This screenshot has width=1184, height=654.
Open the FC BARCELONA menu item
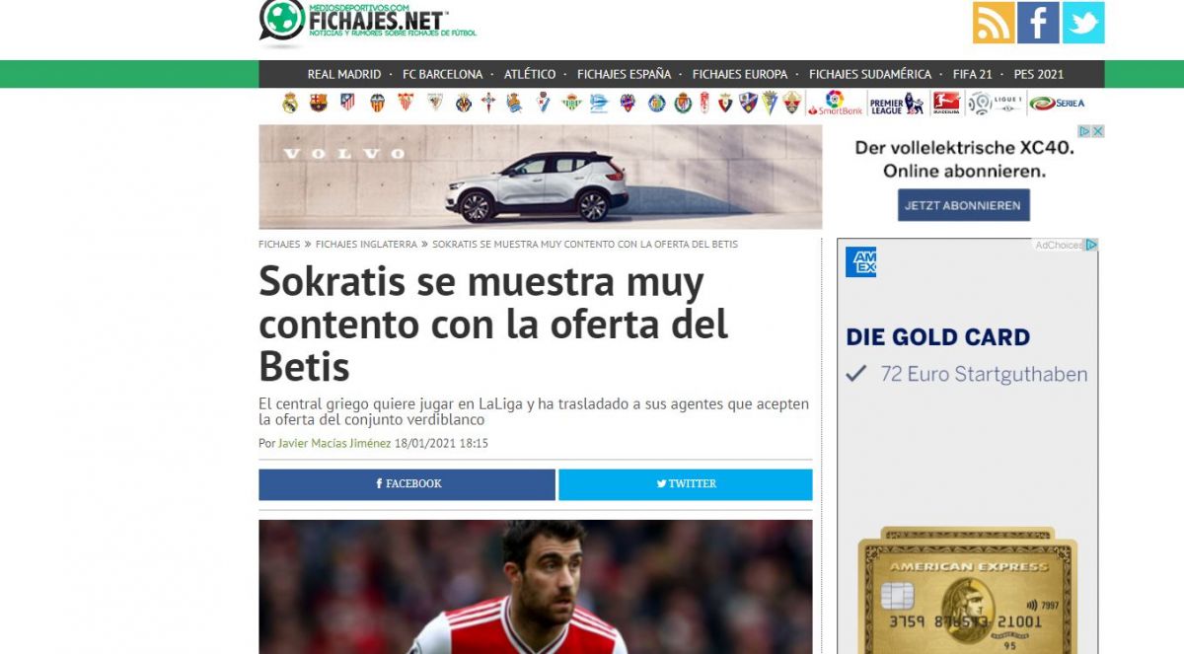(x=443, y=74)
